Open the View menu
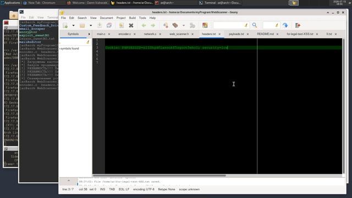The height and width of the screenshot is (198, 352). (x=93, y=18)
